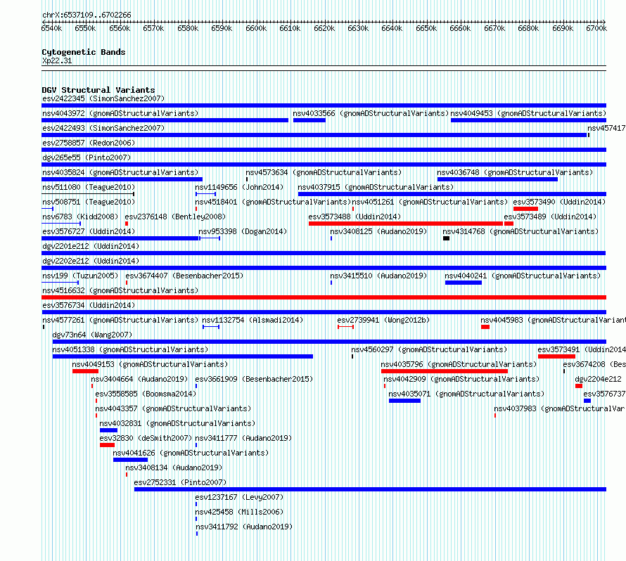Viewport: 626px width, 561px height.
Task: Open nsv4037915 gnomAD variant label
Action: 376,187
